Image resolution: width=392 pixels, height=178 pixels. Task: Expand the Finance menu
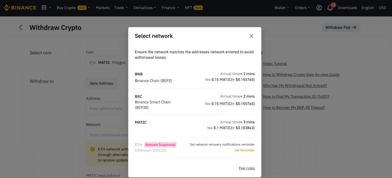[170, 8]
